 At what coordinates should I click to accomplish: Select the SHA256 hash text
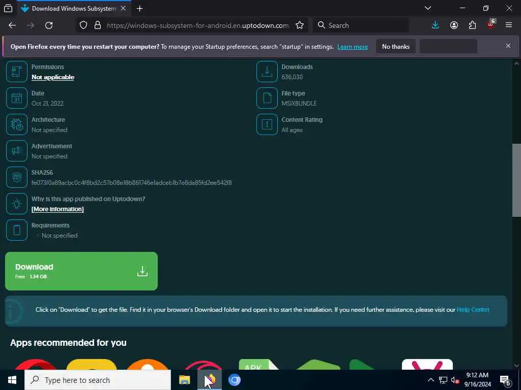pos(132,183)
